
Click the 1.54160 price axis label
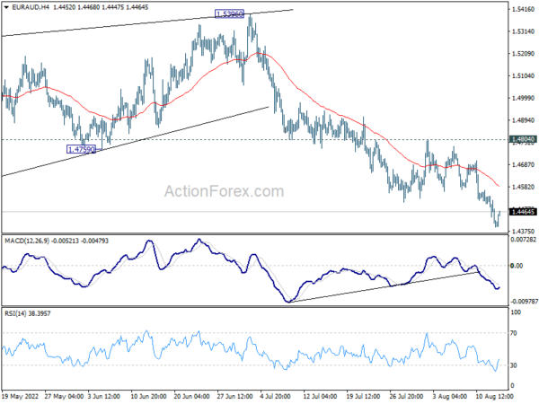click(x=523, y=9)
